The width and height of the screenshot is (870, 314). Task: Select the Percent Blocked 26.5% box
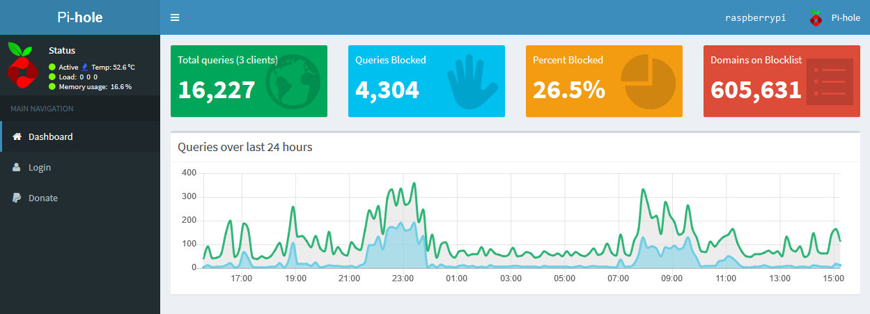coord(604,81)
